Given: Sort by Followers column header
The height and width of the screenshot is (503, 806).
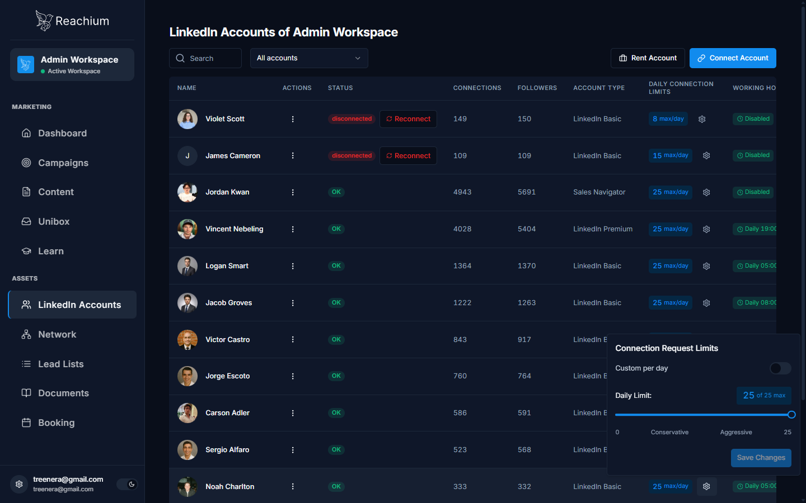Looking at the screenshot, I should pyautogui.click(x=537, y=88).
